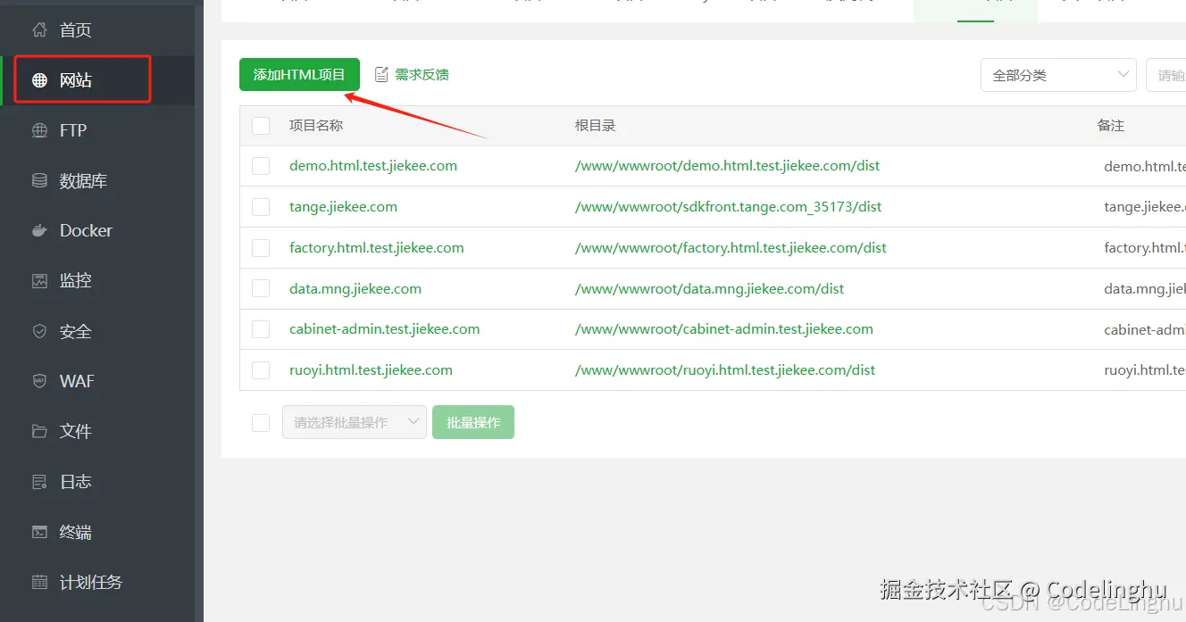Click the feedback edit icon beside 需求反馈
The height and width of the screenshot is (622, 1186).
click(381, 74)
